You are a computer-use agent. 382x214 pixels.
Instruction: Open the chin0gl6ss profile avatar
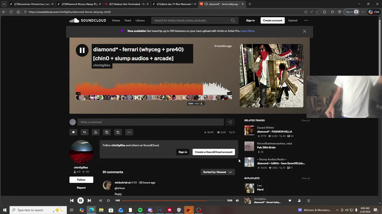pyautogui.click(x=81, y=152)
